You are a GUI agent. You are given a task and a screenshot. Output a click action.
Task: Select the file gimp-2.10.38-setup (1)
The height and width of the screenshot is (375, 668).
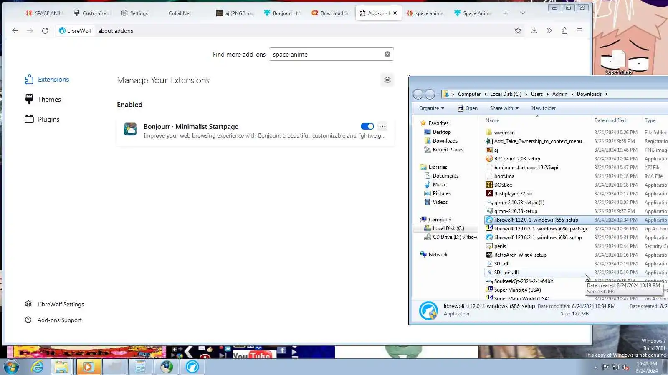[519, 202]
